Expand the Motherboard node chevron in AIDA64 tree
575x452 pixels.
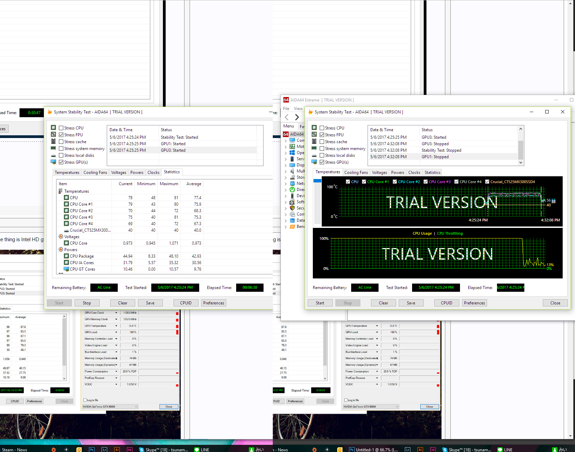286,147
